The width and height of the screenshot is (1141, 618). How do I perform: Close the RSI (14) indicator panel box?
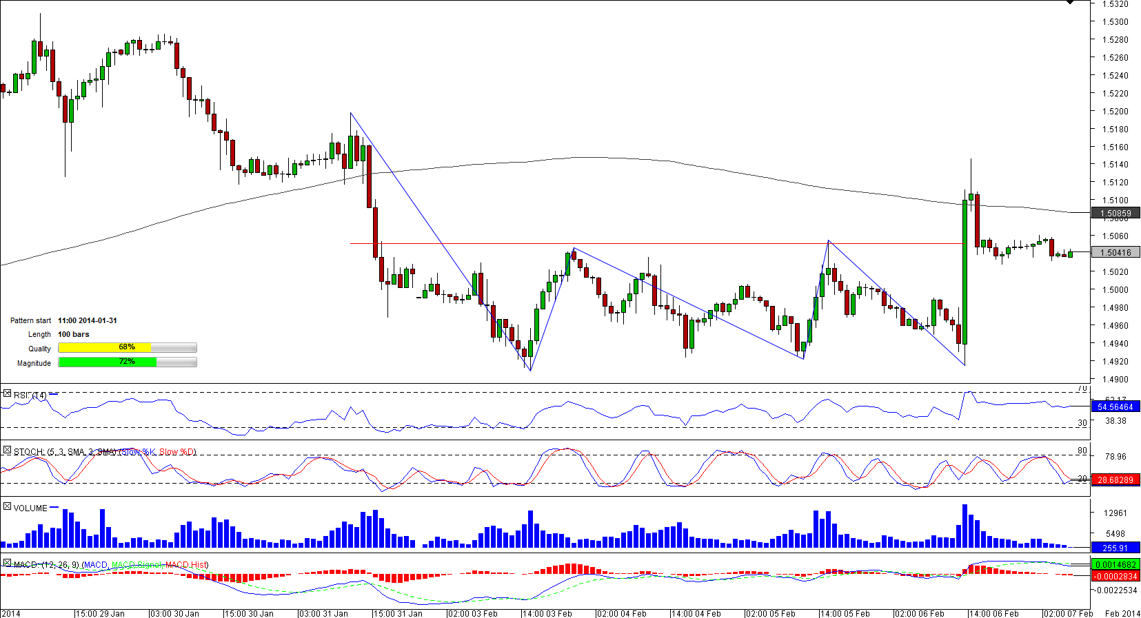pyautogui.click(x=7, y=393)
